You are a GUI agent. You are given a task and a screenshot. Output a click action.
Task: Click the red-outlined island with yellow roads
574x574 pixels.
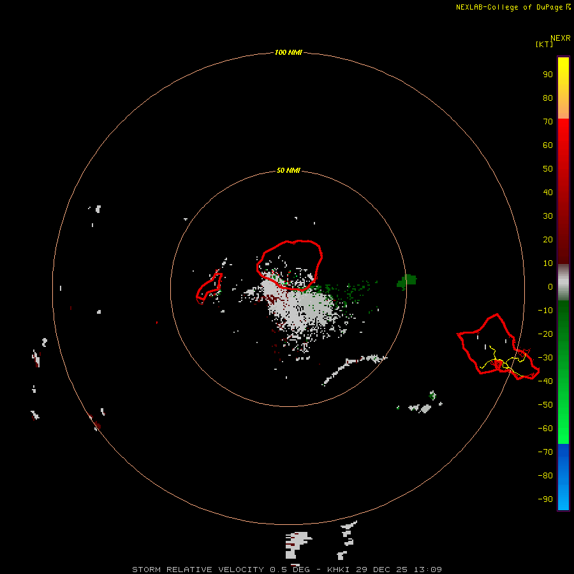(498, 347)
